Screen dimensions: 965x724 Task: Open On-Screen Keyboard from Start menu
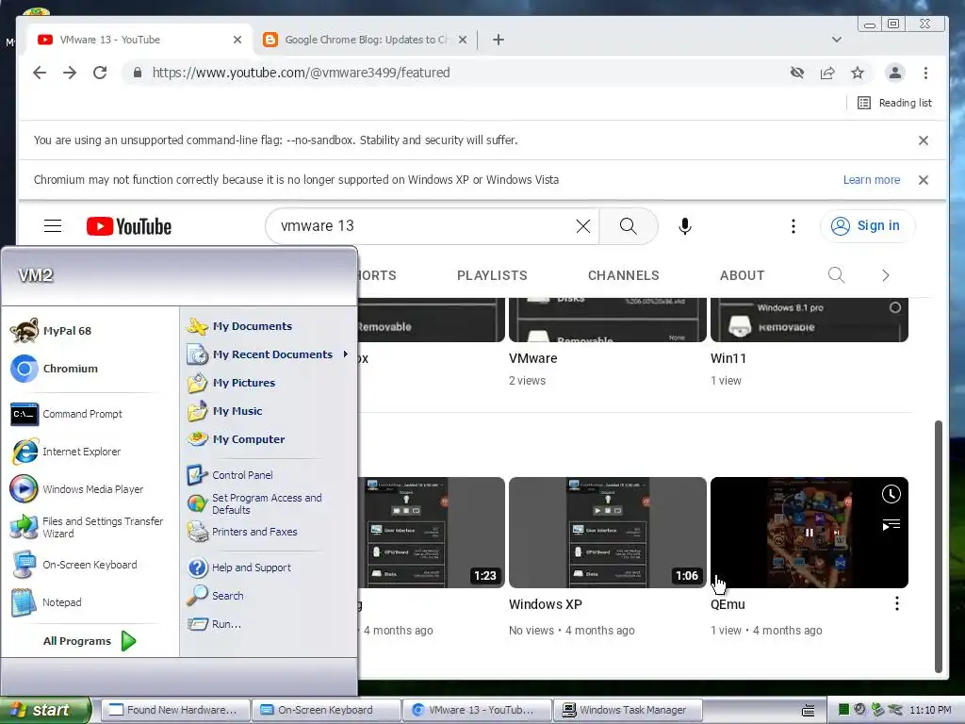pos(90,565)
